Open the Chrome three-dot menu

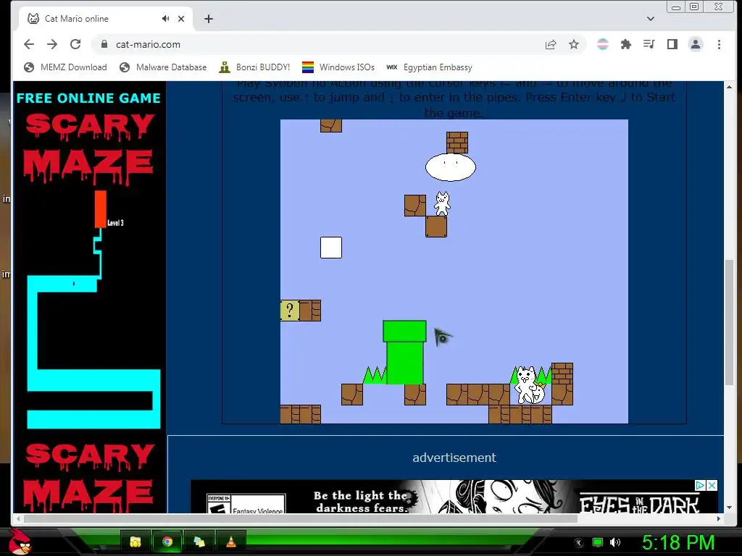[719, 44]
